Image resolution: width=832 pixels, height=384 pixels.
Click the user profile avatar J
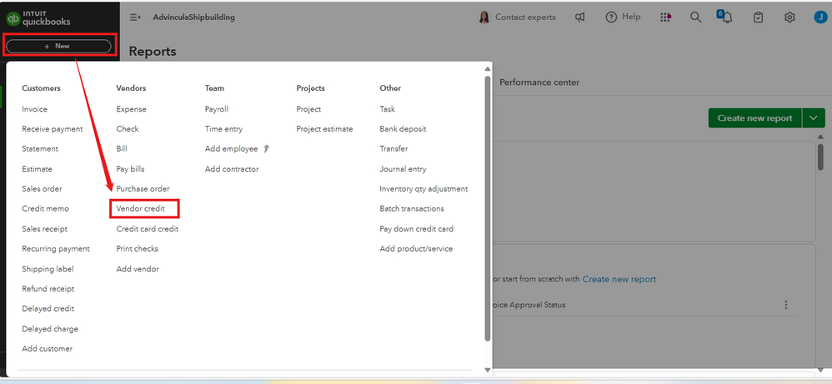pos(819,17)
